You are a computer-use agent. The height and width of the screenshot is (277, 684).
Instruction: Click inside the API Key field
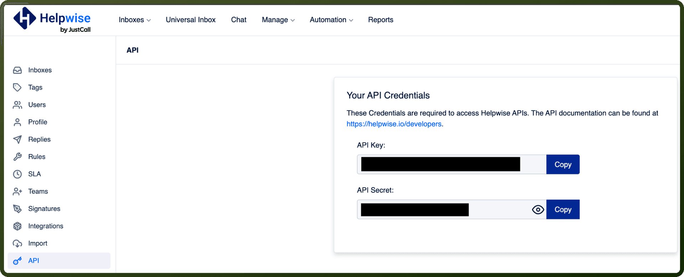click(452, 164)
